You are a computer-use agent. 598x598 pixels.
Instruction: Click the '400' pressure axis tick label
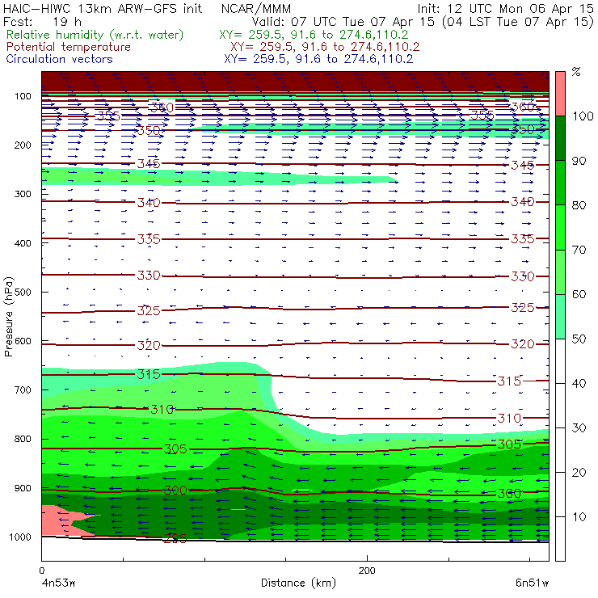(23, 243)
